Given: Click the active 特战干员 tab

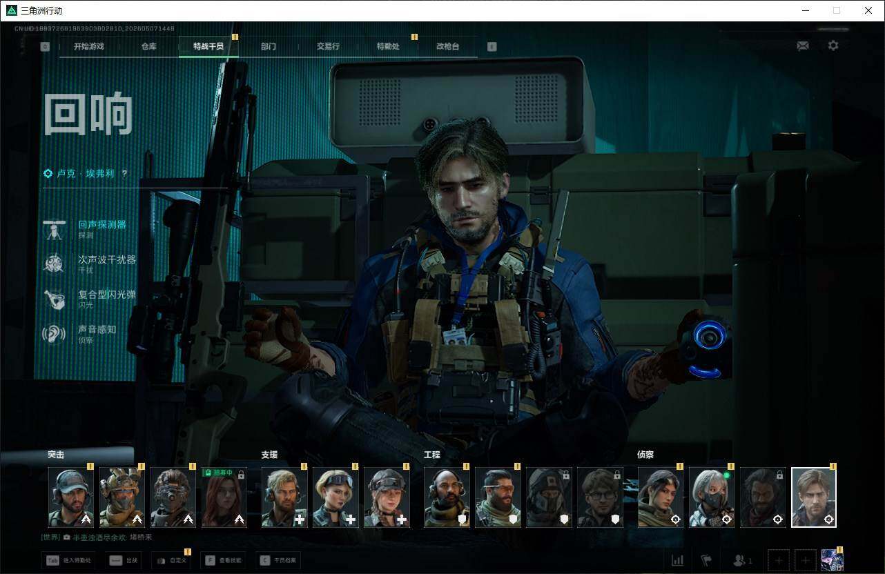Looking at the screenshot, I should 208,47.
